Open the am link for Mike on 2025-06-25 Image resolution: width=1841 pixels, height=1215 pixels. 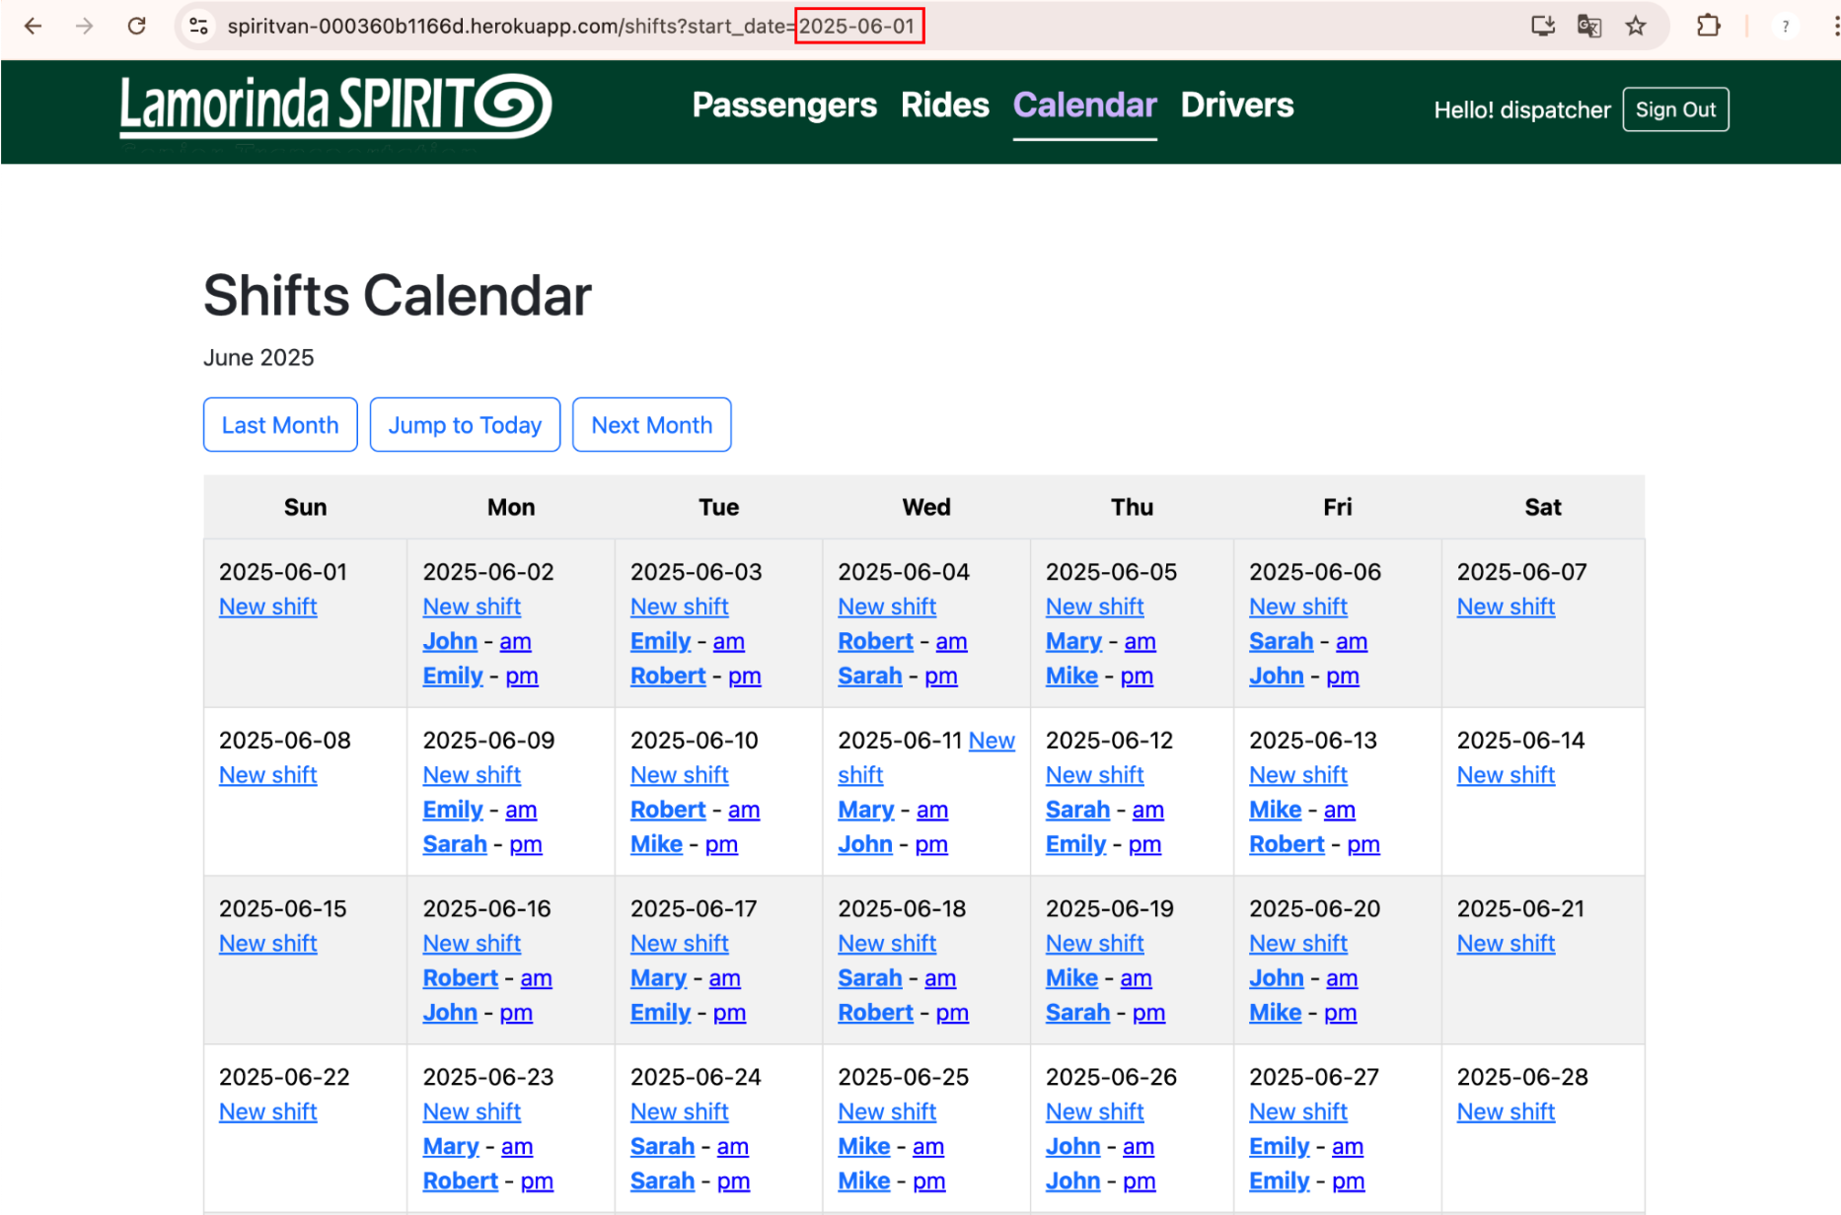[x=928, y=1147]
